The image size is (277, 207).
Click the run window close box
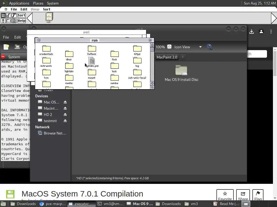pyautogui.click(x=39, y=40)
